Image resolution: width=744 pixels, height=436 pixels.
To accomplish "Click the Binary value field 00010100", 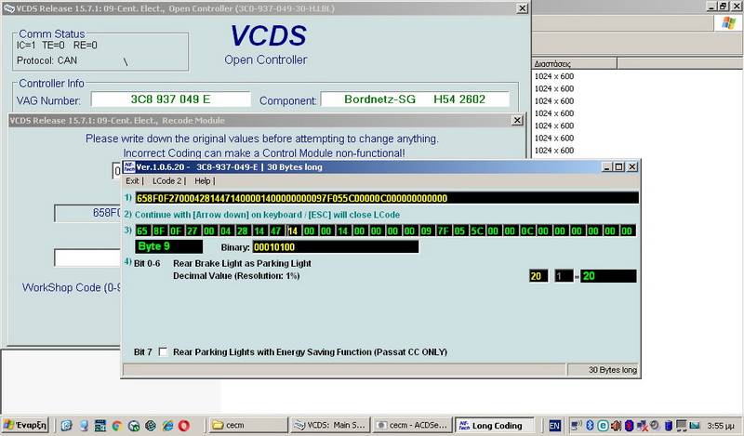I will pos(336,246).
